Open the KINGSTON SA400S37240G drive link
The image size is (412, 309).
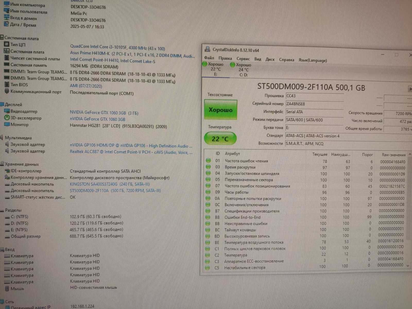point(110,184)
